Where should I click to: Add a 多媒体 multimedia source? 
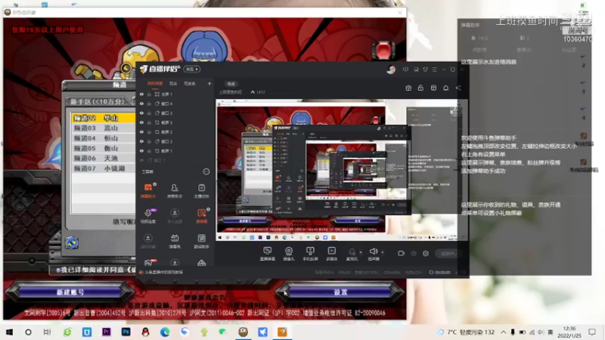click(331, 254)
